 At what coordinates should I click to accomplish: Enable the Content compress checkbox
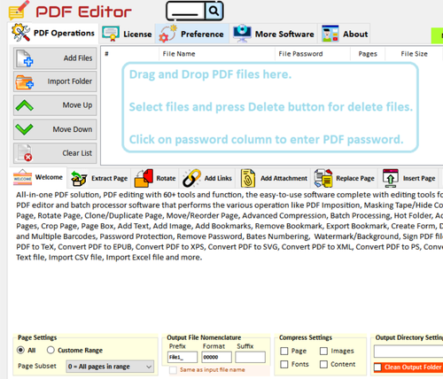click(x=323, y=364)
